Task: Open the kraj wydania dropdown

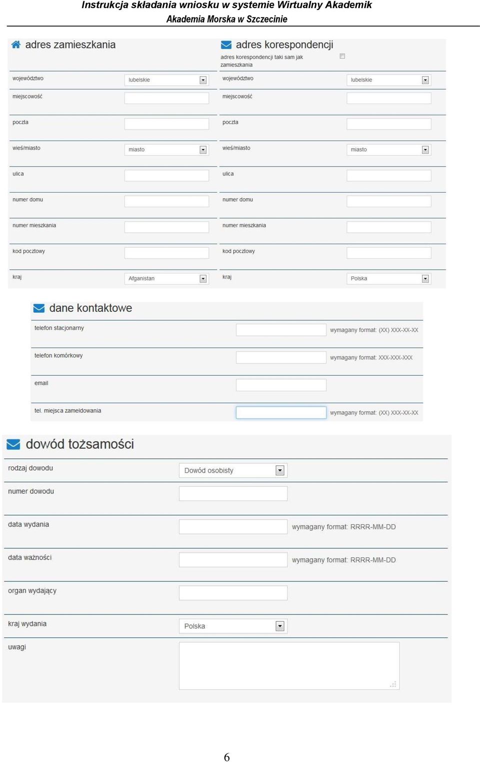Action: tap(233, 626)
